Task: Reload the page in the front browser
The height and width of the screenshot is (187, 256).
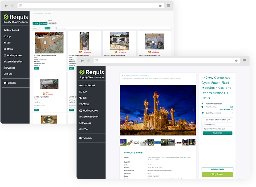Action: (x=96, y=61)
